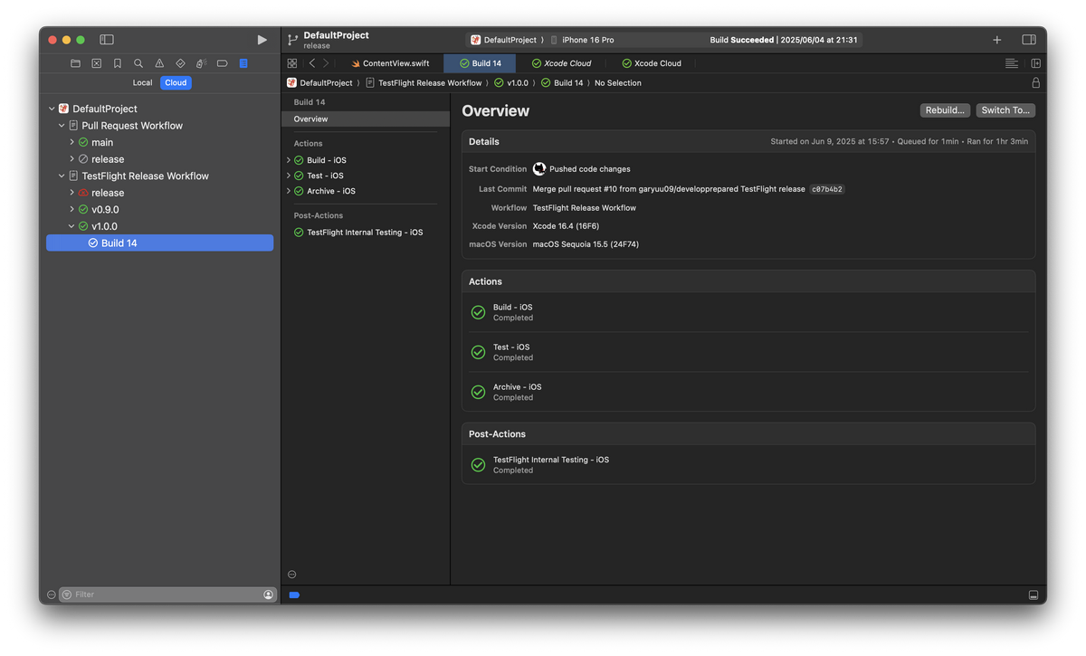
Task: Switch to Cloud reports
Action: (x=176, y=82)
